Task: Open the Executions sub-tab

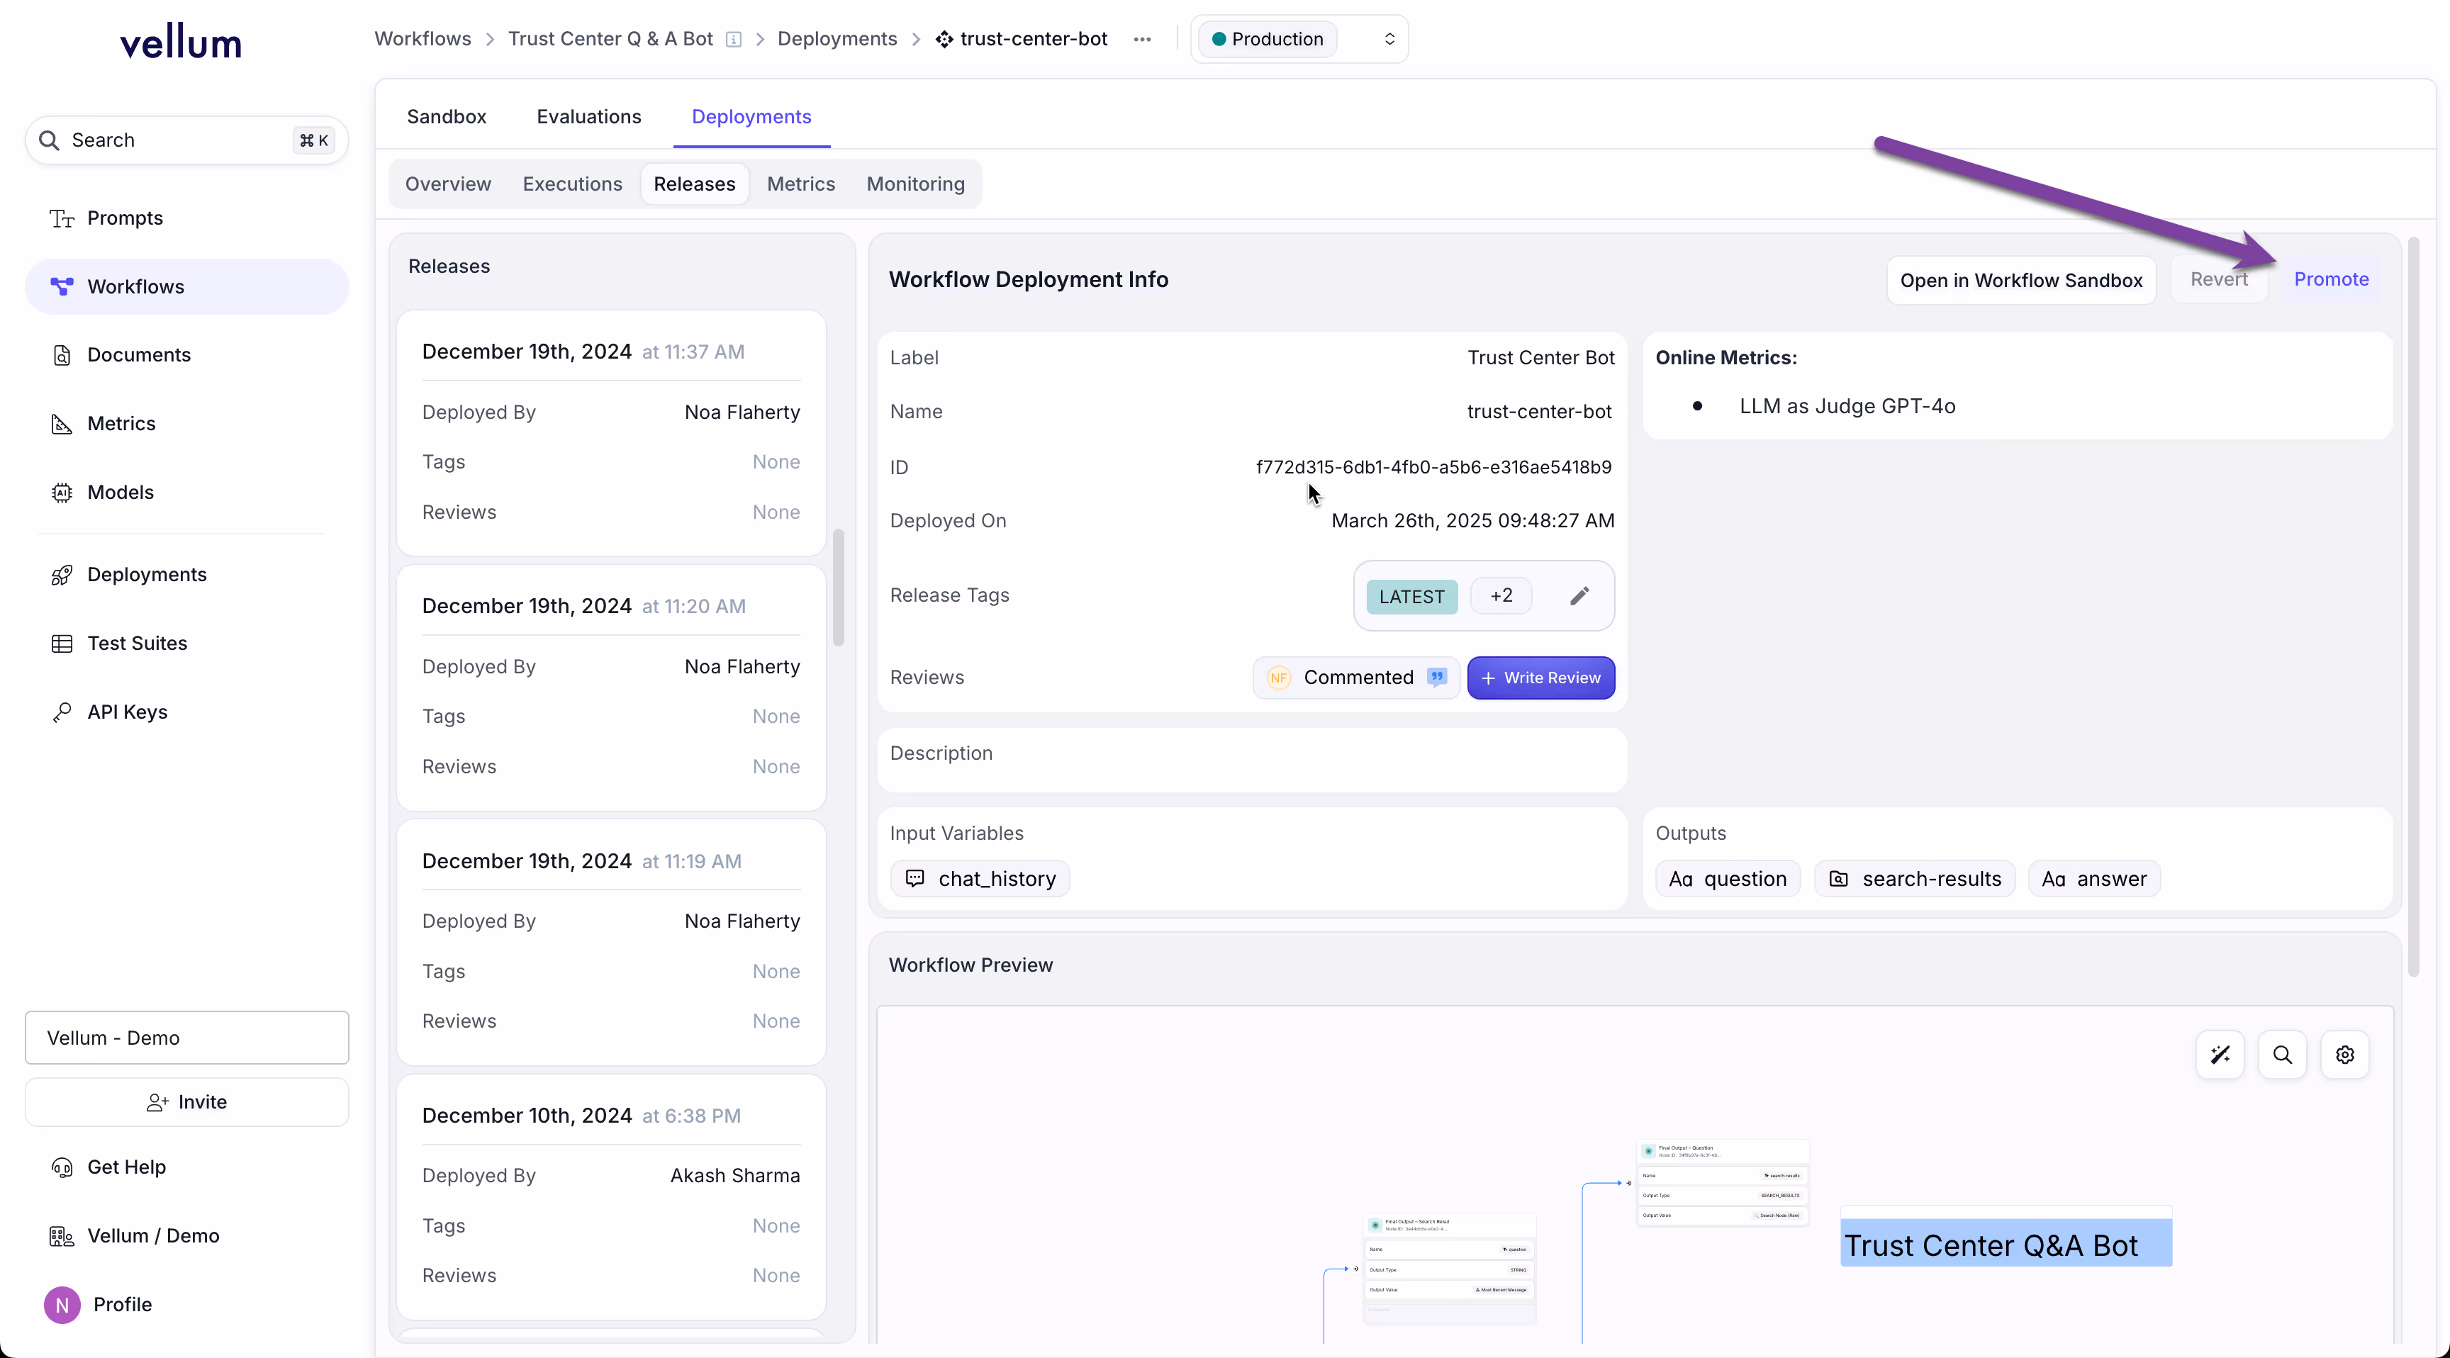Action: 571,184
